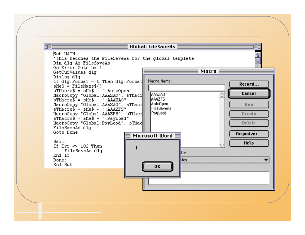The image size is (305, 235).
Task: Click the Run button
Action: [249, 105]
